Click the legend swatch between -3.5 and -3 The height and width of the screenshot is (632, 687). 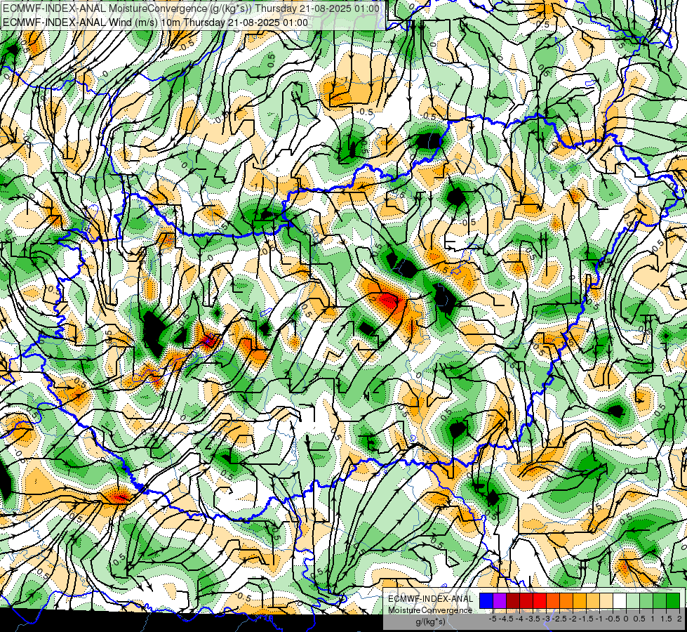point(540,600)
